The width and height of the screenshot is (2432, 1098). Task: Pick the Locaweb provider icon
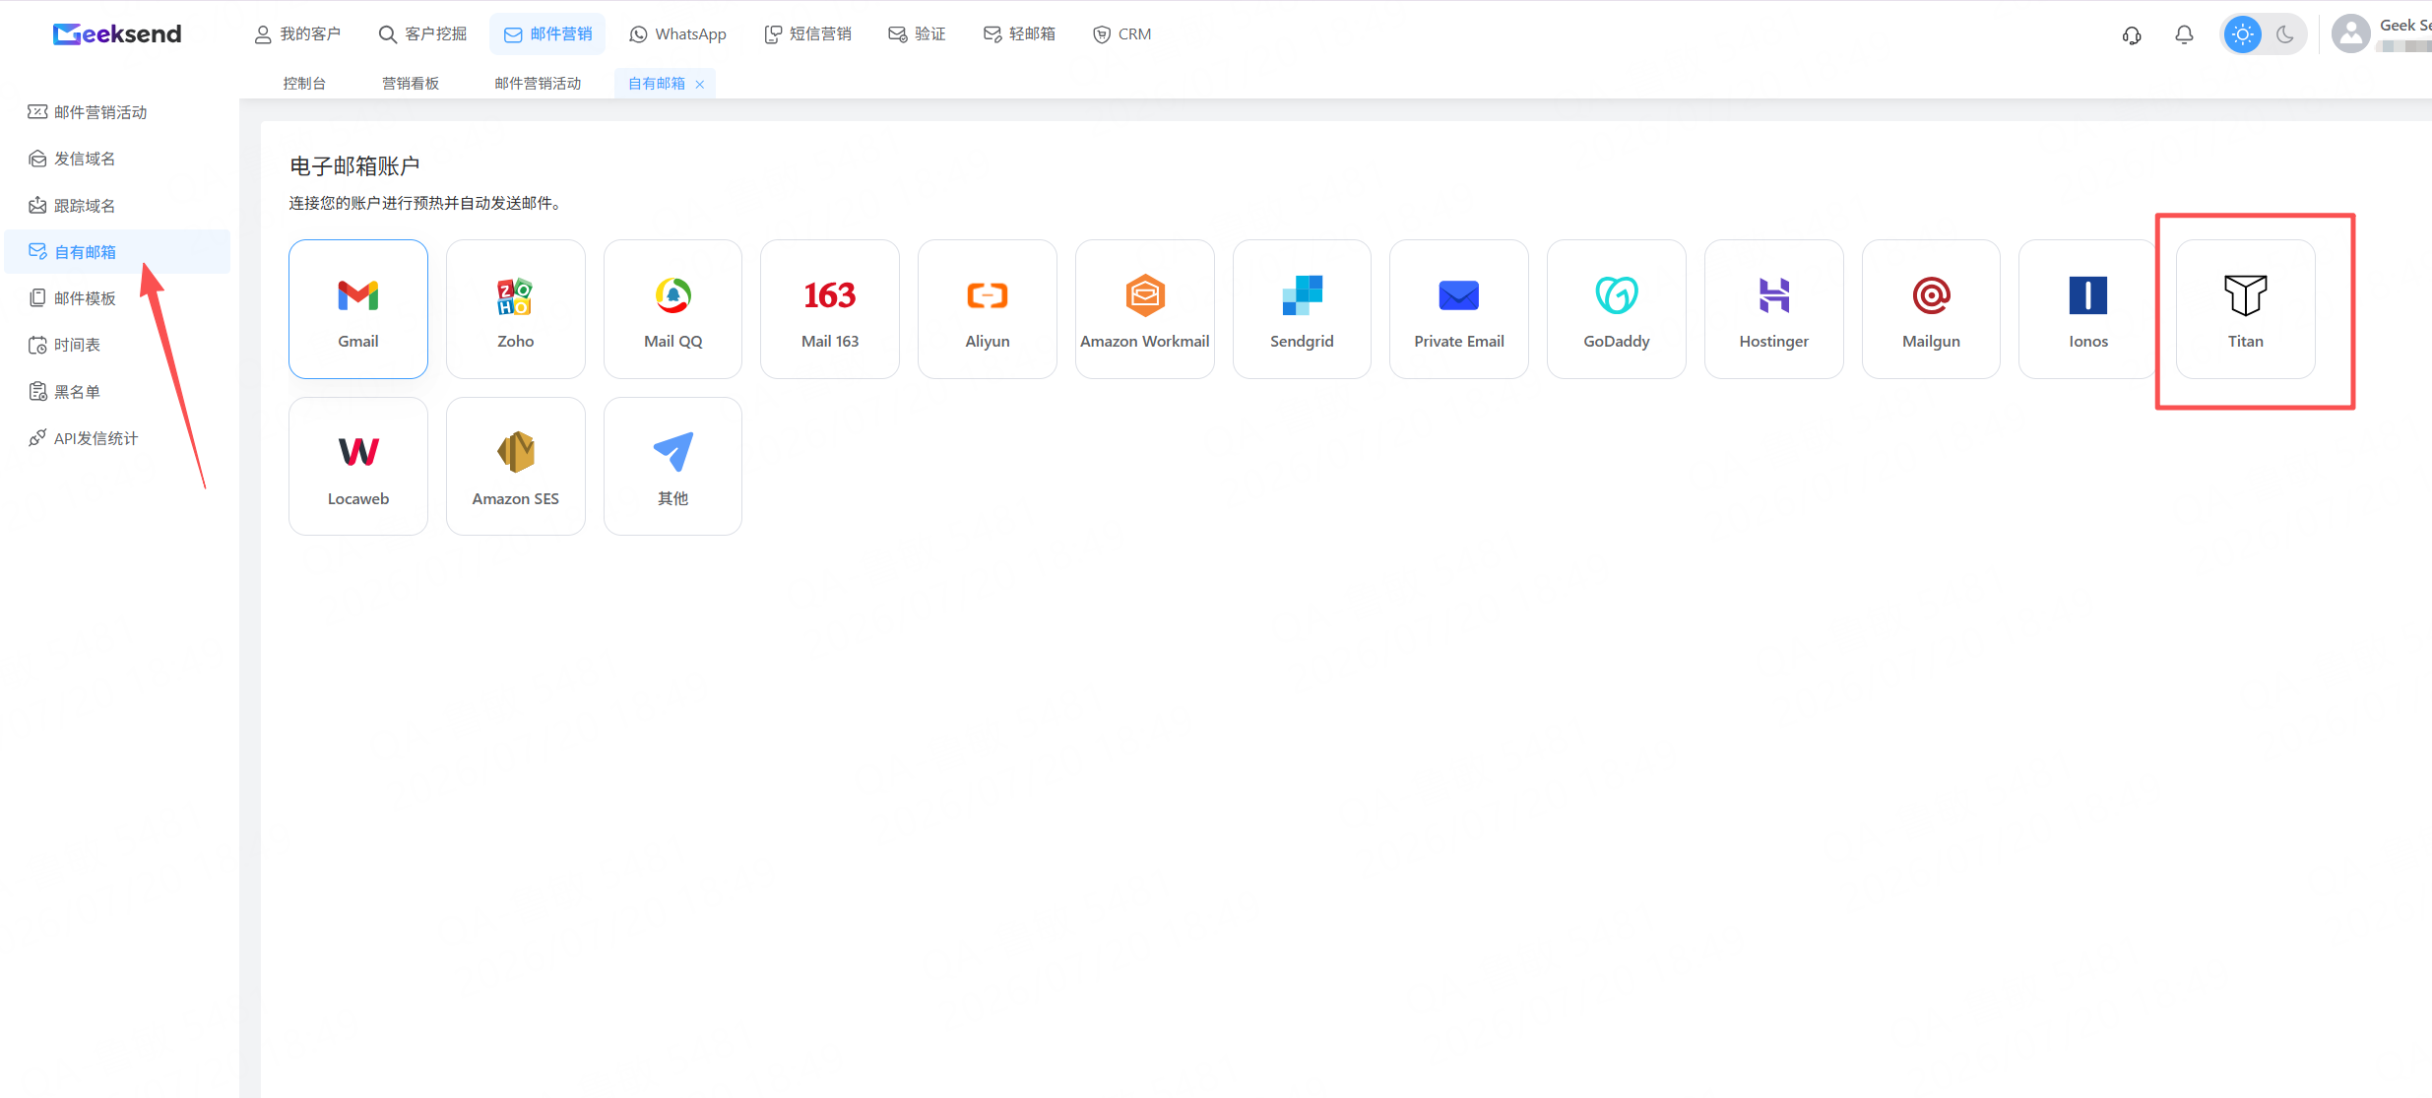tap(358, 452)
